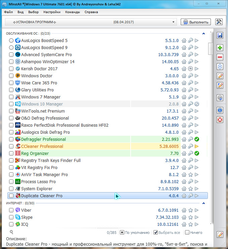Click the home icon for Viber
Screen dimensions: 228x249
pos(184,210)
